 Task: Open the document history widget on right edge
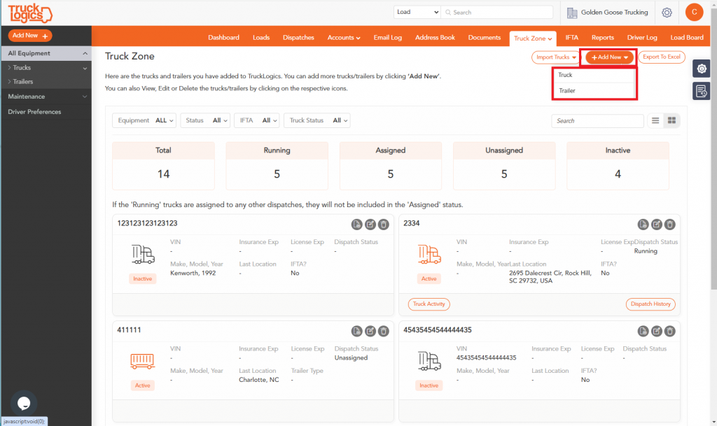[701, 92]
